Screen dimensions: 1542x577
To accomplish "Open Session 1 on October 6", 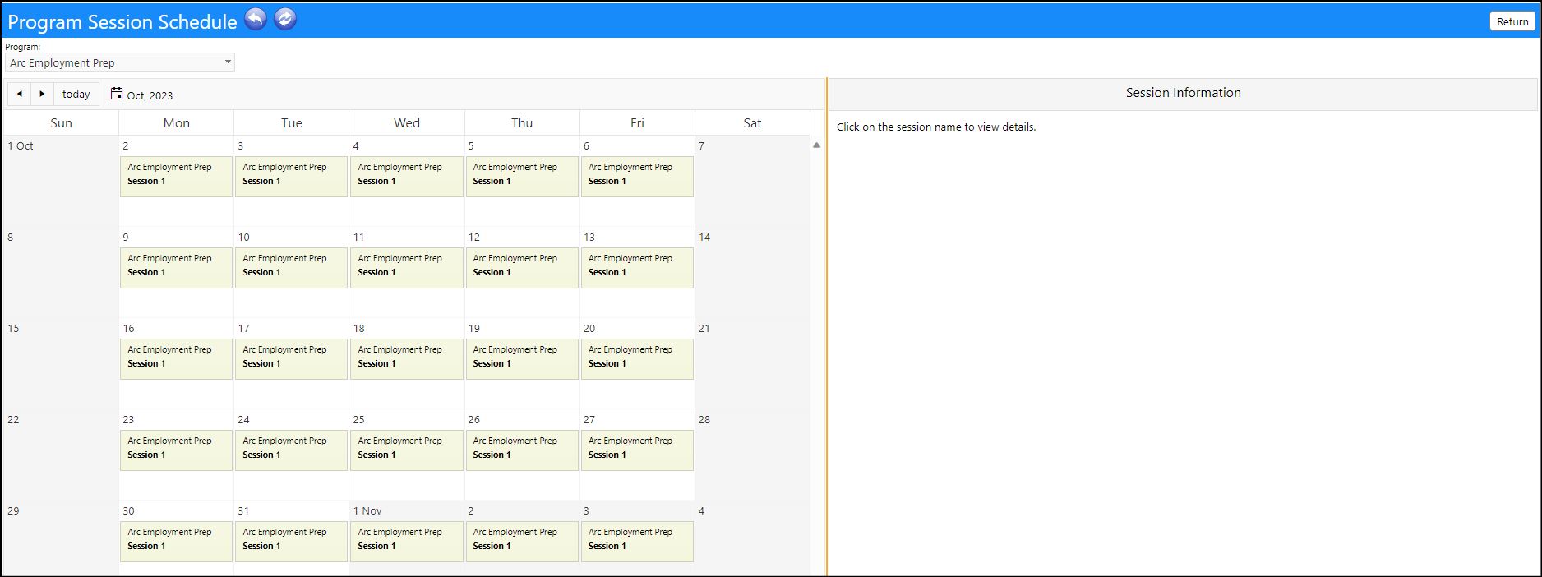I will pos(637,177).
